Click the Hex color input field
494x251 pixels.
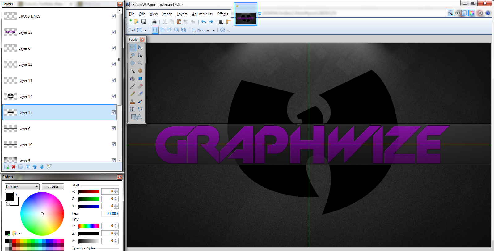(110, 213)
